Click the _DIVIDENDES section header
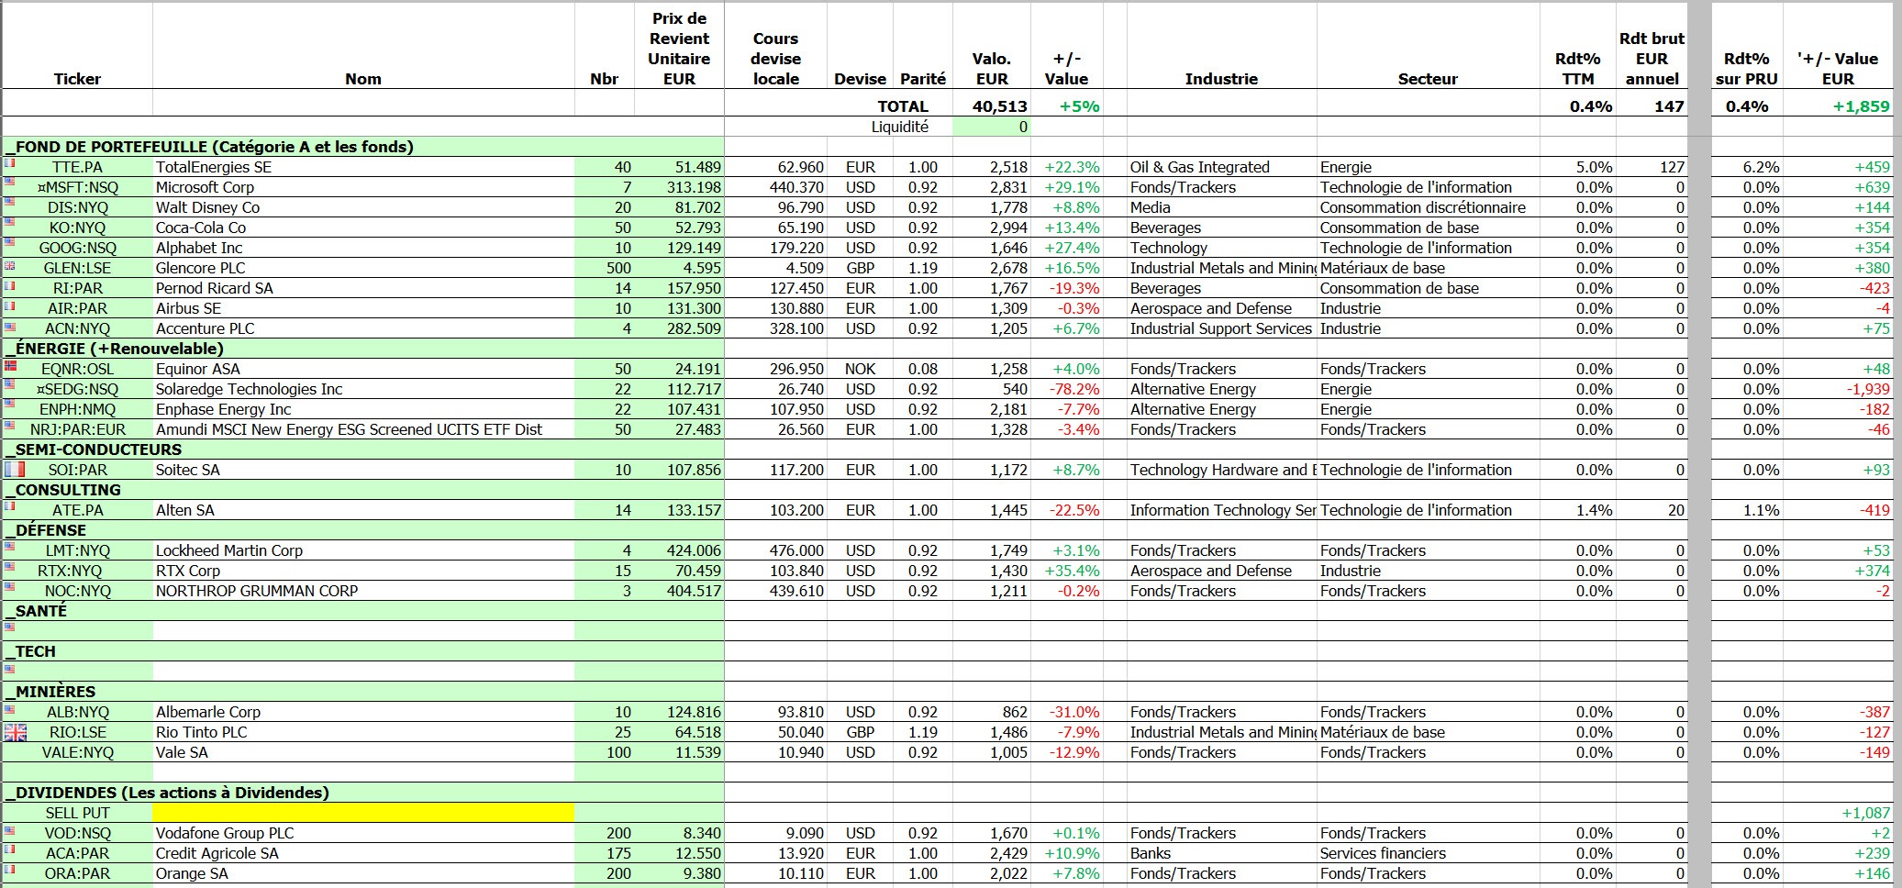This screenshot has width=1902, height=888. (x=363, y=793)
